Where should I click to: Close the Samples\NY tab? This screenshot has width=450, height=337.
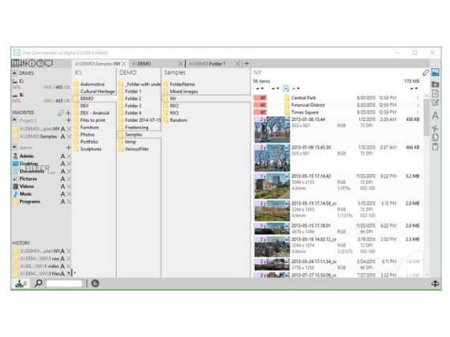coord(125,63)
